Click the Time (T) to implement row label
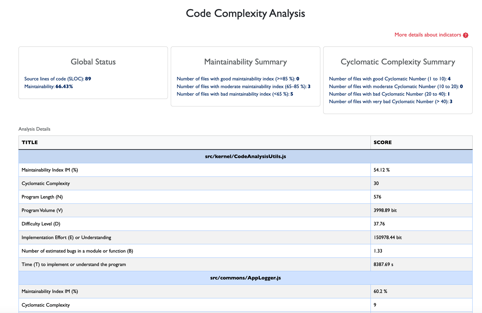Image resolution: width=482 pixels, height=313 pixels. pos(74,264)
